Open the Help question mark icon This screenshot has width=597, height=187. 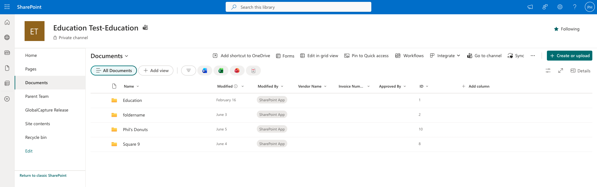(x=575, y=7)
